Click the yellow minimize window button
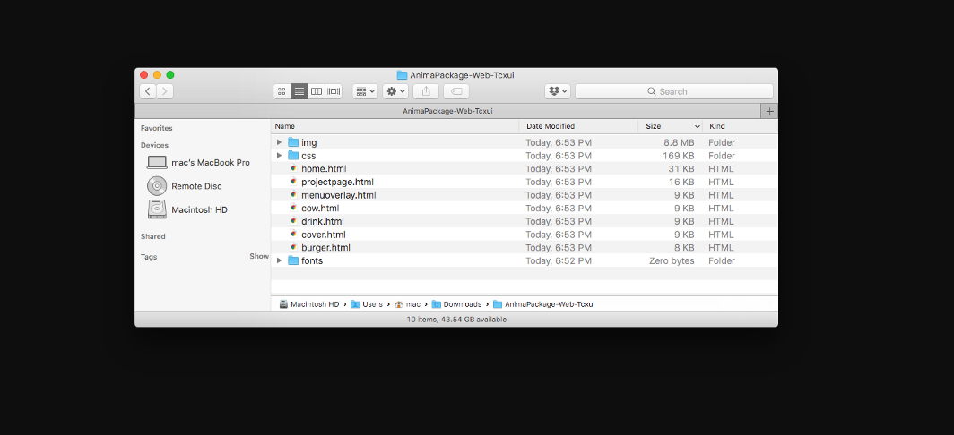Screen dimensions: 954x435 157,74
